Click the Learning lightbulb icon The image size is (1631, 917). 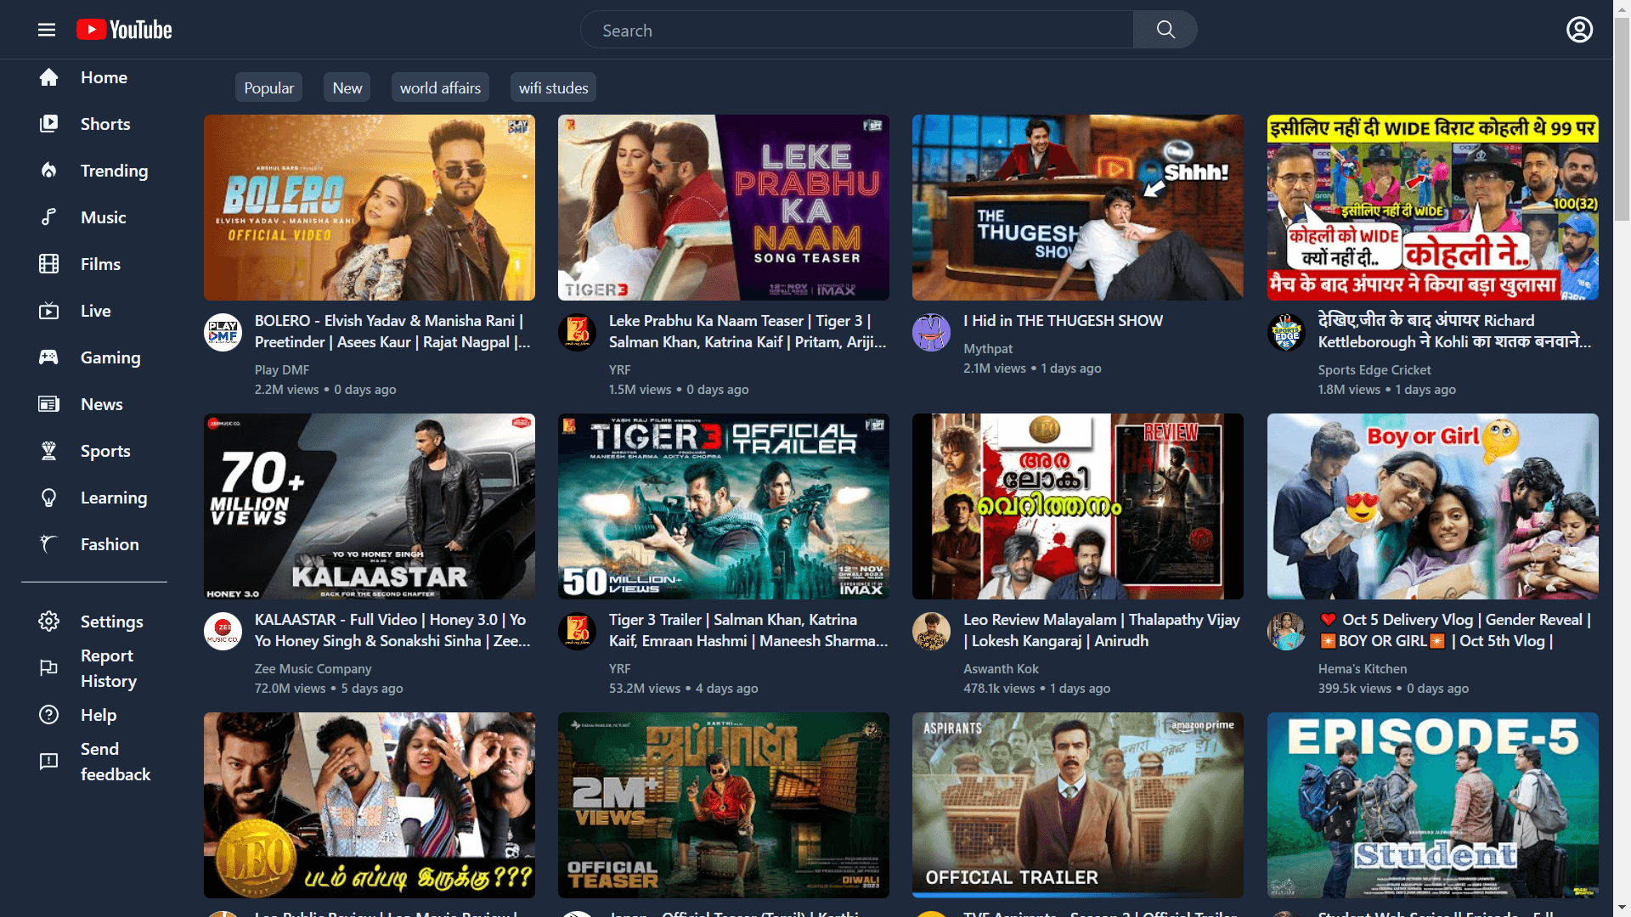point(49,498)
